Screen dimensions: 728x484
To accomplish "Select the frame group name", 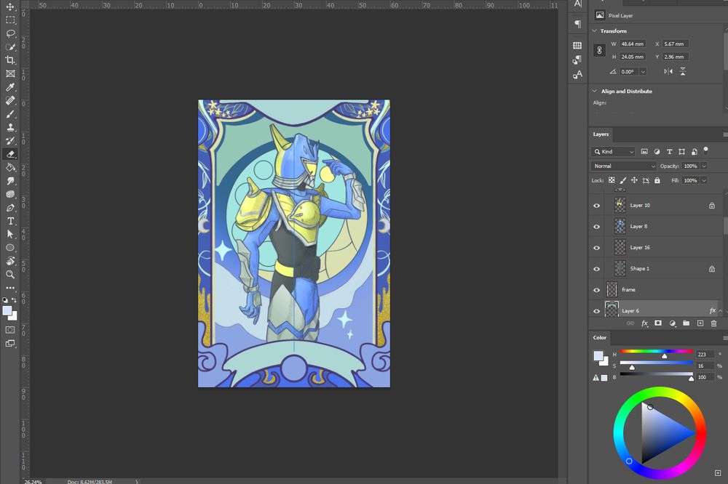I will [629, 290].
